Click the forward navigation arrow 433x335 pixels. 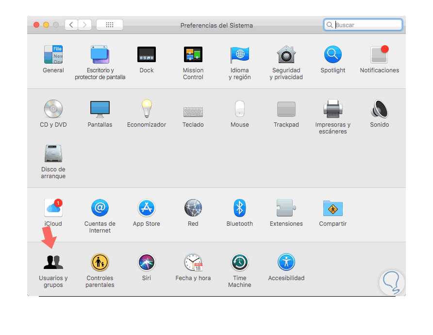pyautogui.click(x=84, y=25)
